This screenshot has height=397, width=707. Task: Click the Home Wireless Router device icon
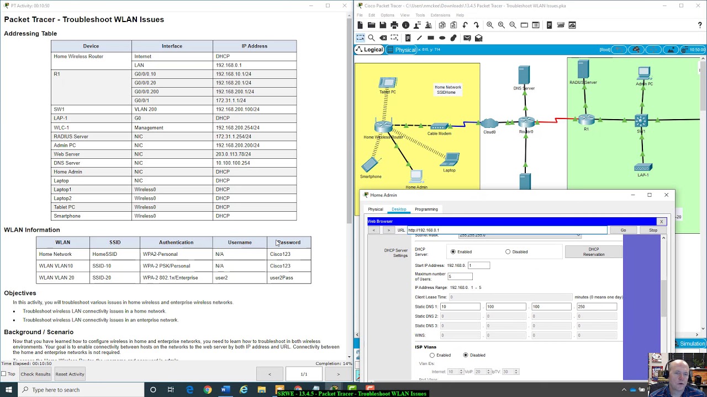pos(383,126)
